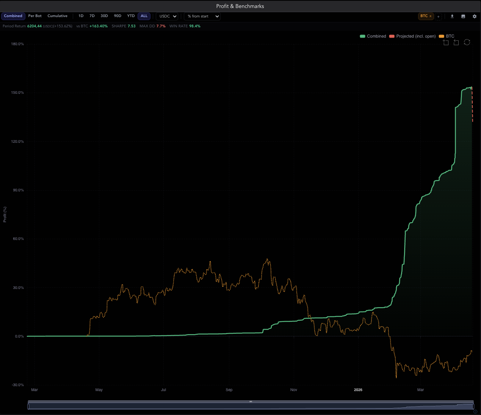
Task: Switch to the Combined view tab
Action: (13, 16)
